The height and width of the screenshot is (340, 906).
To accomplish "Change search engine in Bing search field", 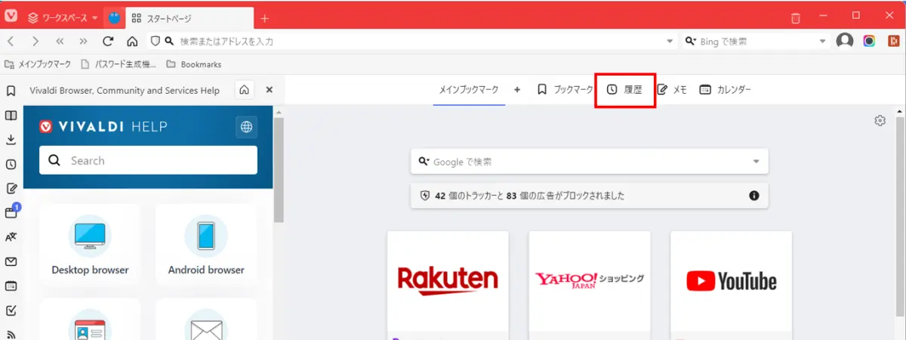I will point(691,41).
